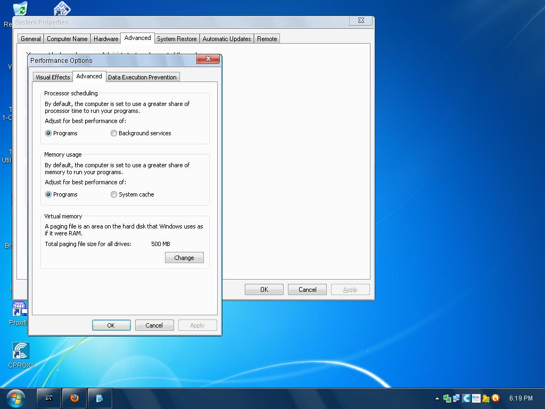This screenshot has width=545, height=409.
Task: Select Background services for processor scheduling
Action: [114, 133]
